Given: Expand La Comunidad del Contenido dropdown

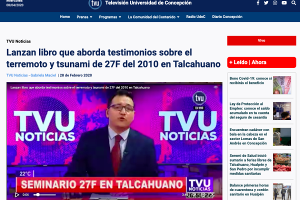Looking at the screenshot, I should (x=153, y=17).
